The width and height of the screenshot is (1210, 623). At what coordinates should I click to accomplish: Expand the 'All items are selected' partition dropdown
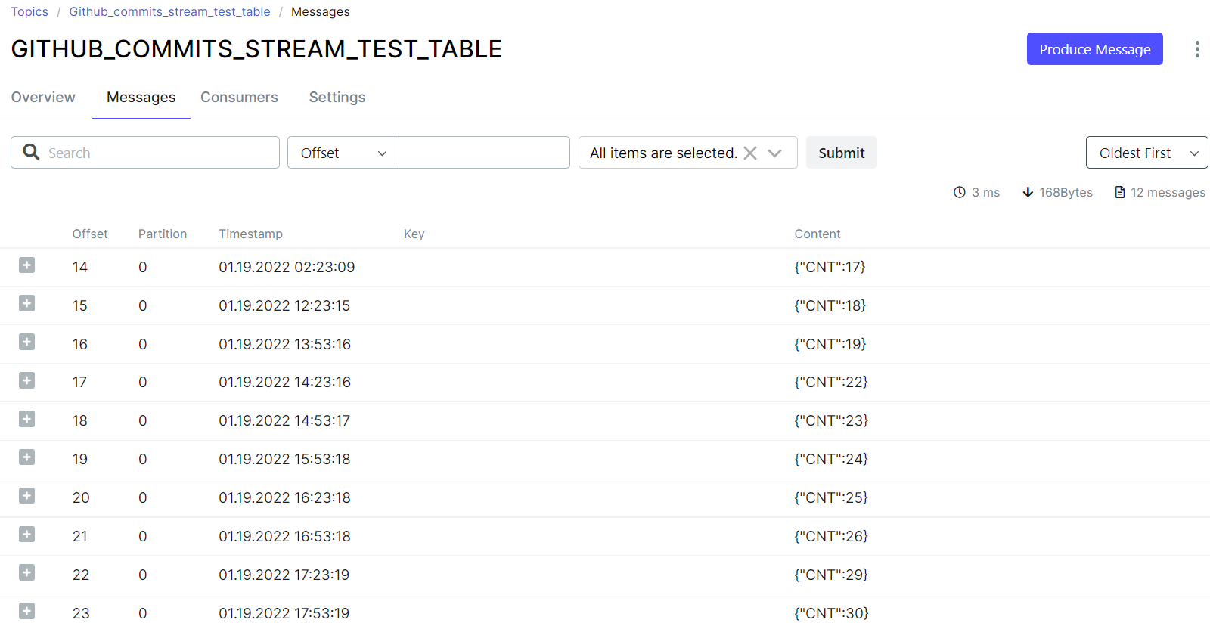point(775,152)
